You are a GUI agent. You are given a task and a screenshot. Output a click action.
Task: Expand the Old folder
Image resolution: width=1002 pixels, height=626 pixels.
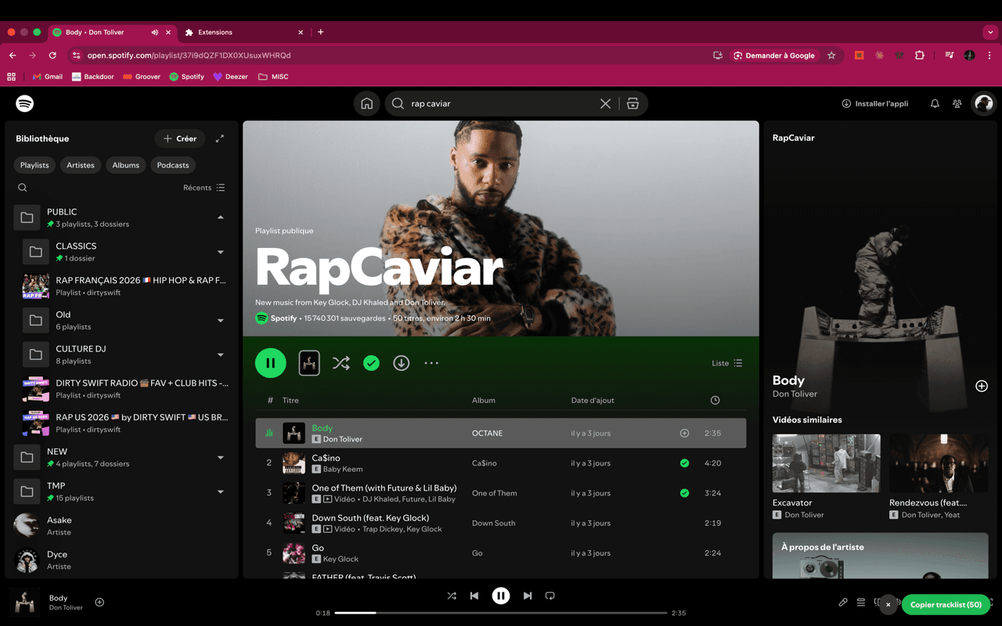tap(220, 320)
